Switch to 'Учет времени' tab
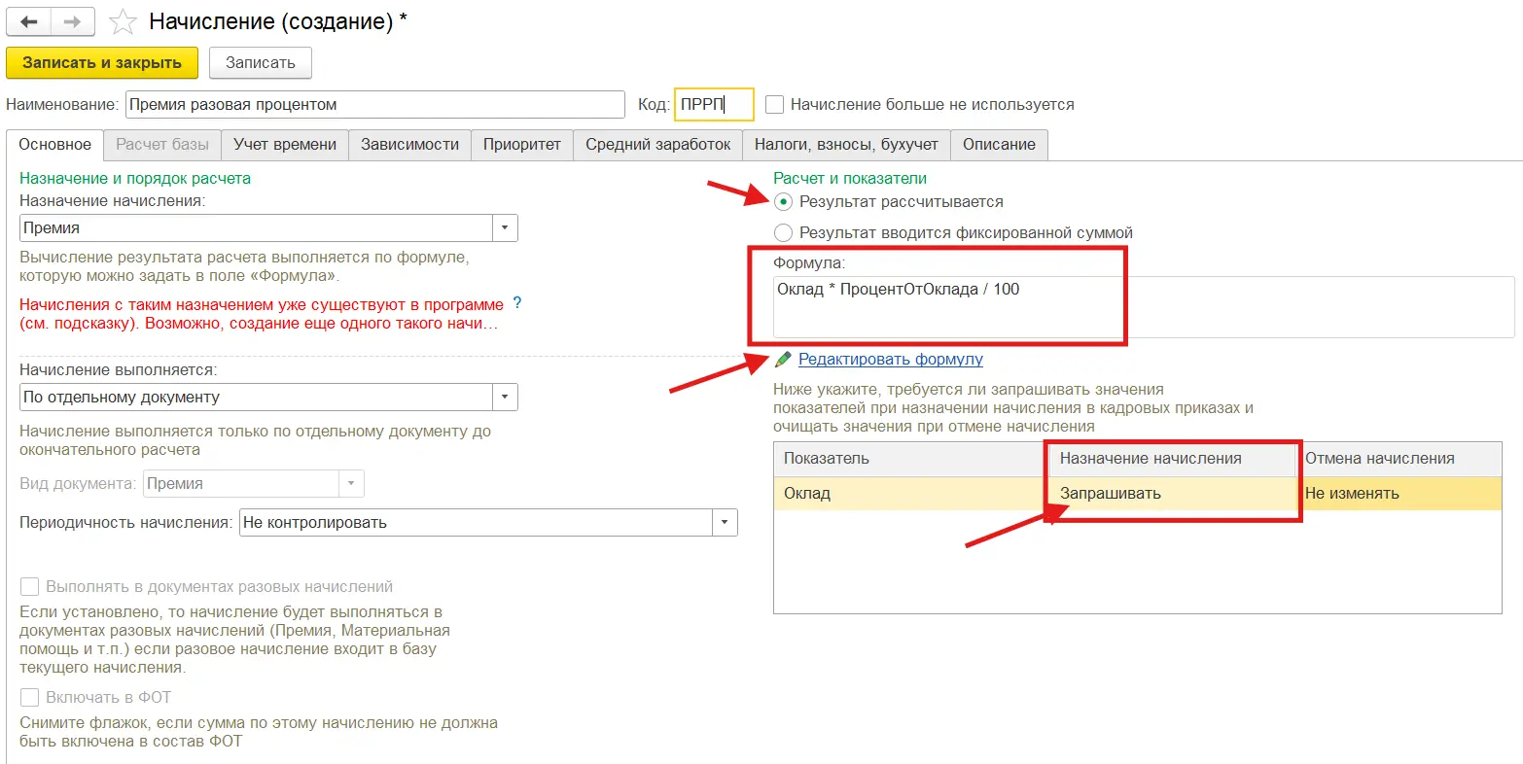 (285, 145)
